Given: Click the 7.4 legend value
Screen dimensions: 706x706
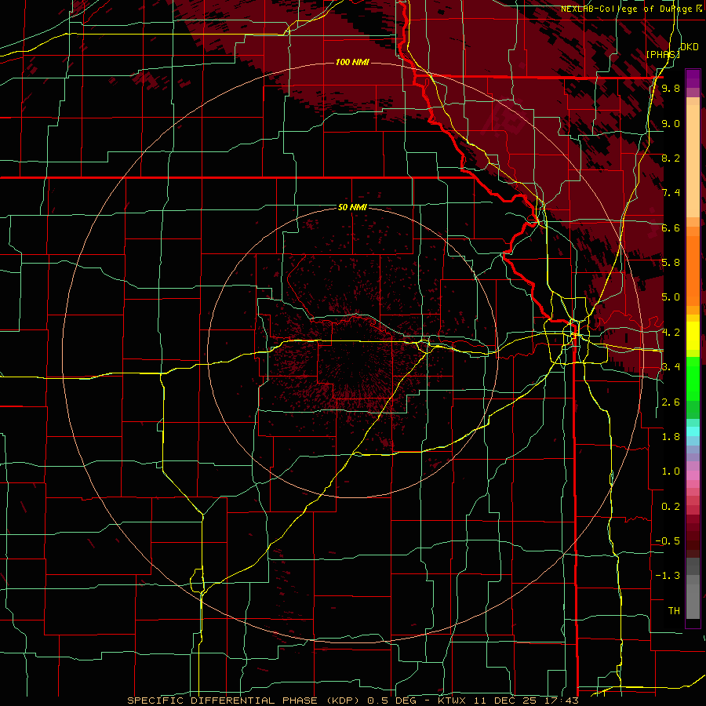Looking at the screenshot, I should click(x=671, y=193).
